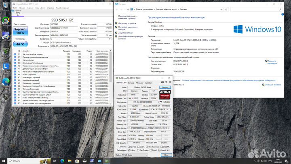Viewport: 291px width, 164px height.
Task: Click the Lookup button in GPU-Z
Action: (x=165, y=87)
